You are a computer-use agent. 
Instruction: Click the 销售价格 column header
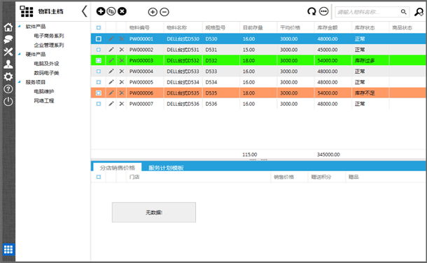(283, 177)
